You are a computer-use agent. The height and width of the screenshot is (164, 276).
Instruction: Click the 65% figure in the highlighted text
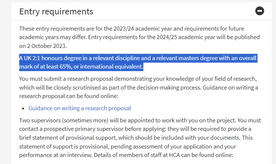pyautogui.click(x=65, y=67)
